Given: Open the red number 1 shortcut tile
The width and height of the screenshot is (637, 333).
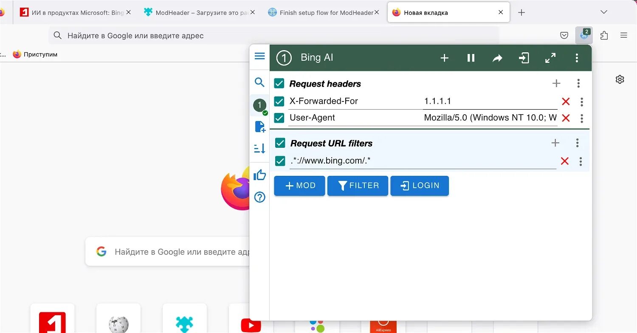Looking at the screenshot, I should (x=52, y=318).
